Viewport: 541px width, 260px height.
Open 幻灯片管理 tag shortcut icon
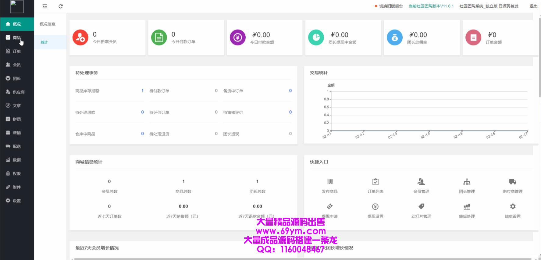pyautogui.click(x=421, y=206)
